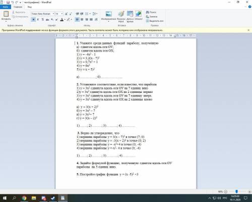Screen dimensions: 252x202
Task: Click the Найти (Find) button
Action: click(x=151, y=12)
